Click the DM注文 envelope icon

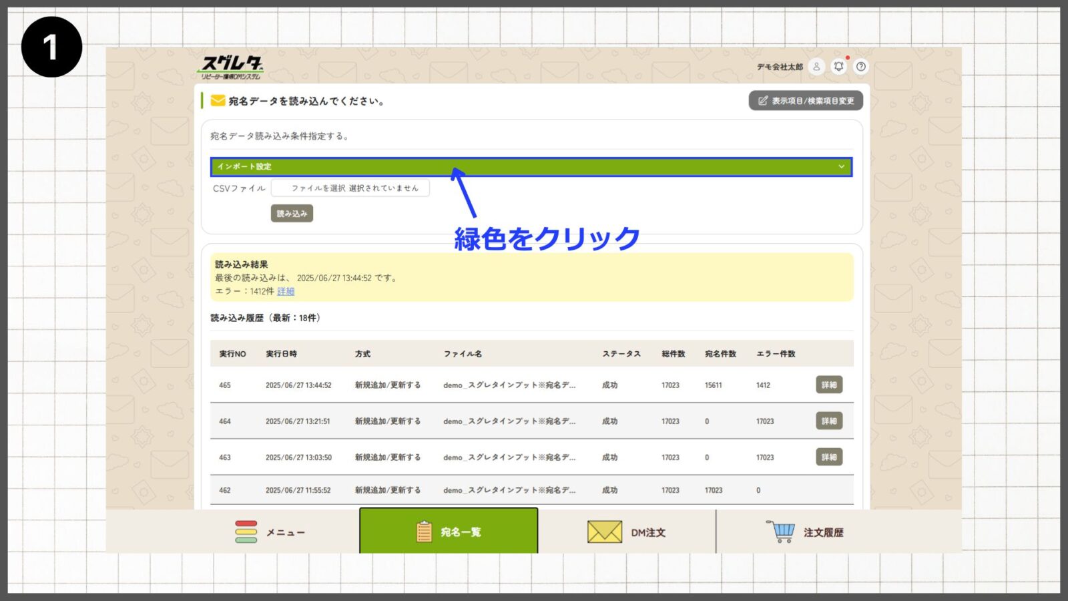pos(604,532)
